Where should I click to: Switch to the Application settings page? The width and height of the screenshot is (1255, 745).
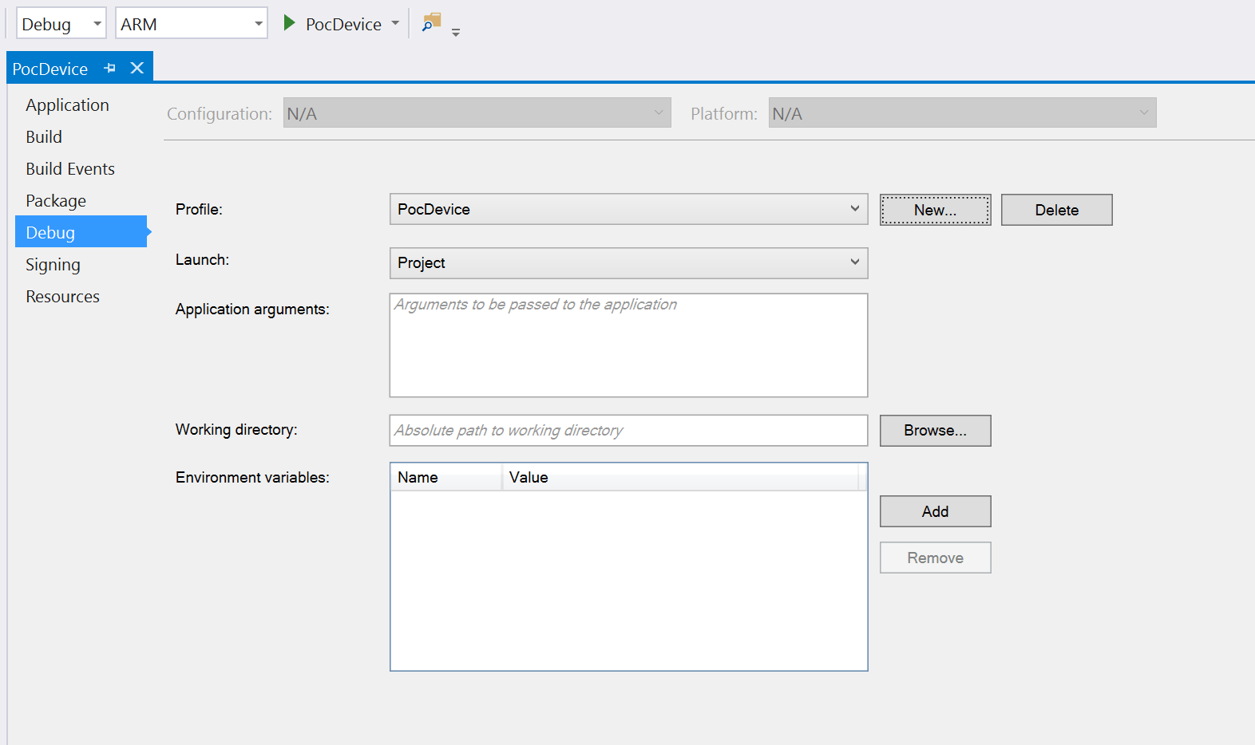(67, 105)
